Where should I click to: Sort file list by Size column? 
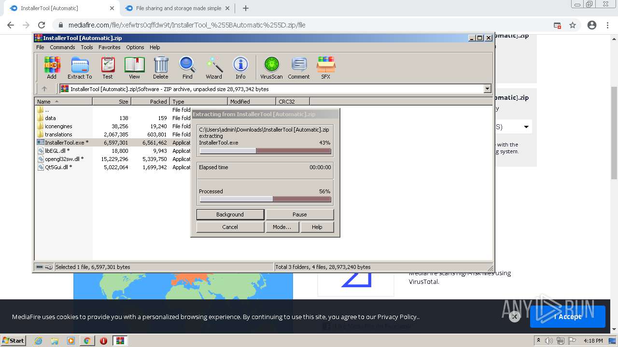pyautogui.click(x=112, y=102)
